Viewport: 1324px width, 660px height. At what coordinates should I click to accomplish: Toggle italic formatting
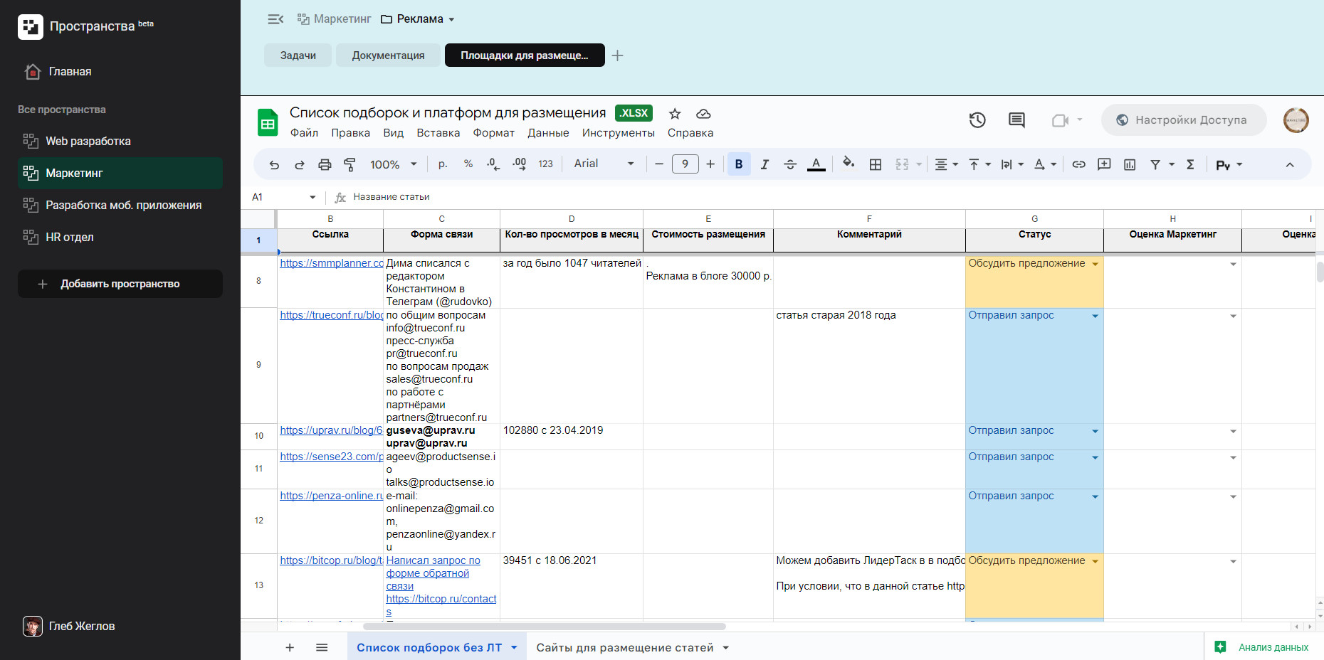coord(765,164)
